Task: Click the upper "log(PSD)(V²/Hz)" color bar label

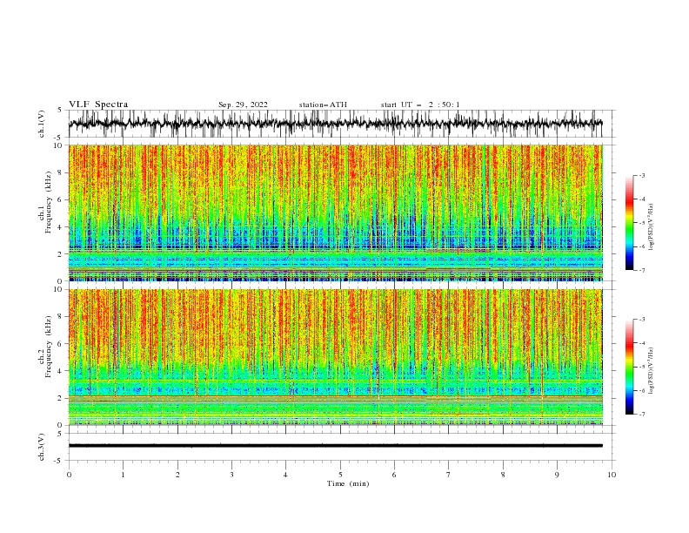Action: (x=651, y=227)
